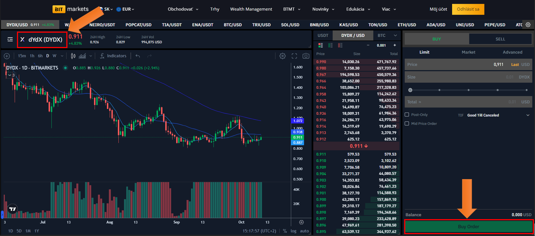
Task: Undo the last chart action
Action: coord(138,56)
